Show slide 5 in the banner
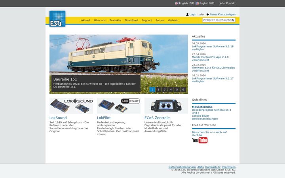This screenshot has width=285, height=178. point(177,89)
